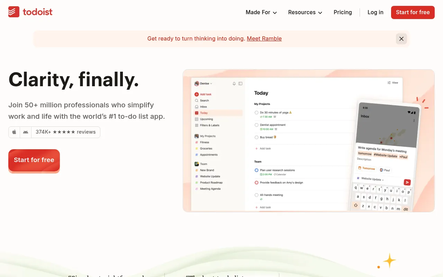Follow the Meet Ramble link

264,38
